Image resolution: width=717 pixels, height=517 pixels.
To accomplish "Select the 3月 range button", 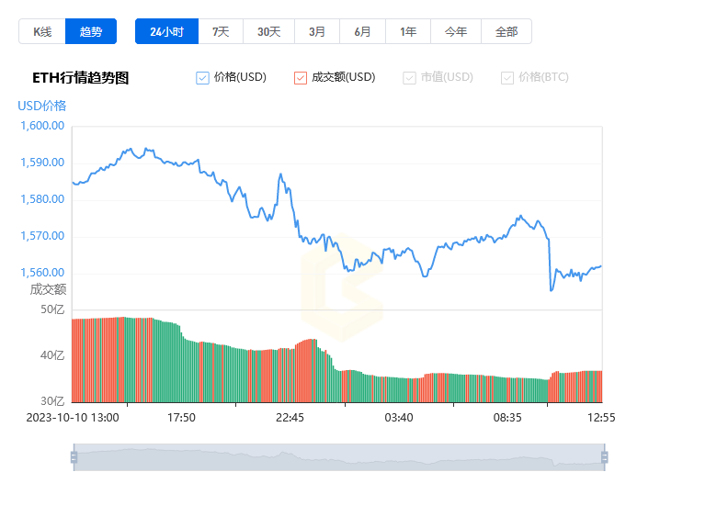I will [317, 31].
